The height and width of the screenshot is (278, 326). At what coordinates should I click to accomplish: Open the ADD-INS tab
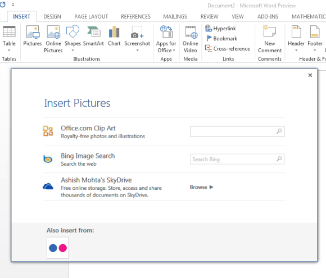point(268,17)
